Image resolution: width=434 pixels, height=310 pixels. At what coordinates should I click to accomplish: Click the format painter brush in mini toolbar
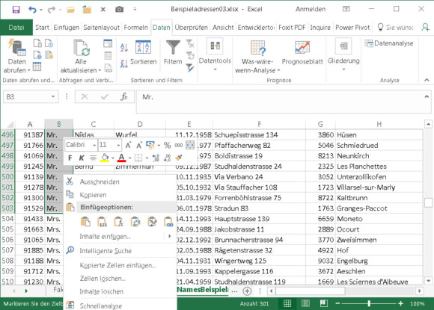(x=179, y=158)
